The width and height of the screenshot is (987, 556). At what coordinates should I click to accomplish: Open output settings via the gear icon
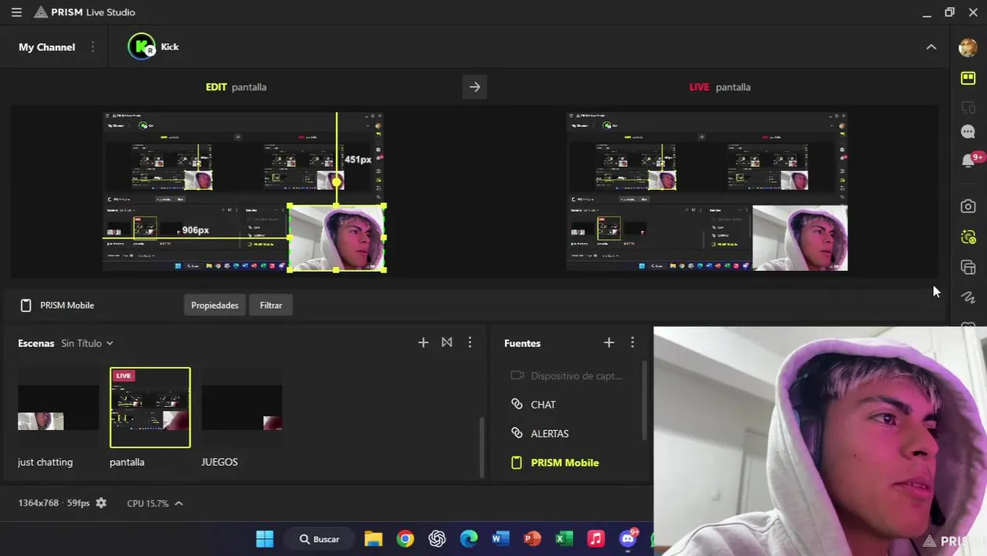(x=101, y=503)
